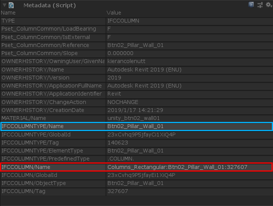Click the Version value 2019
The width and height of the screenshot is (273, 206).
pyautogui.click(x=189, y=78)
